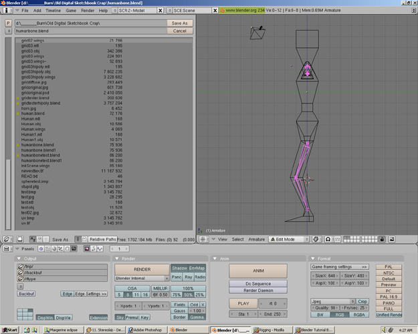This screenshot has width=418, height=334.
Task: Sort files alphabetically with the AZ icon
Action: (33, 239)
